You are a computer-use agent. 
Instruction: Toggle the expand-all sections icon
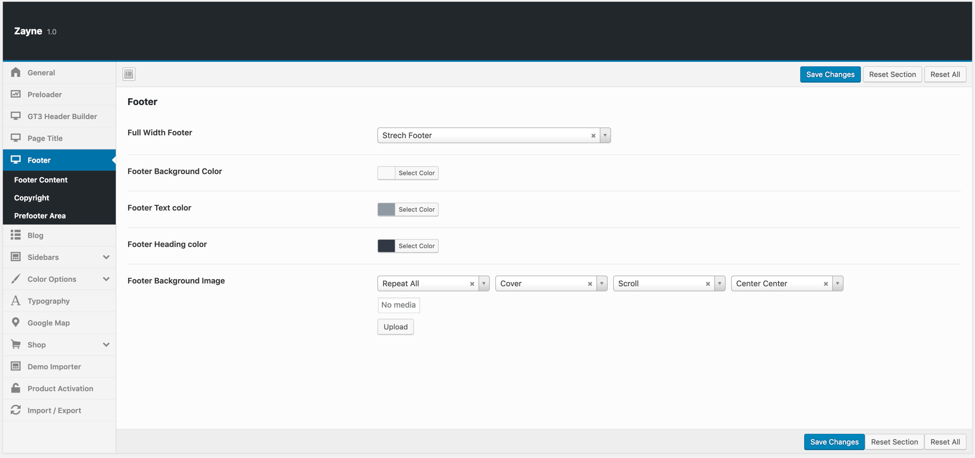(x=129, y=74)
